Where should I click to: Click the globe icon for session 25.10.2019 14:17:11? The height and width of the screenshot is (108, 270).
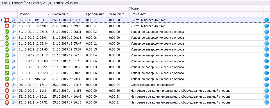point(266,85)
